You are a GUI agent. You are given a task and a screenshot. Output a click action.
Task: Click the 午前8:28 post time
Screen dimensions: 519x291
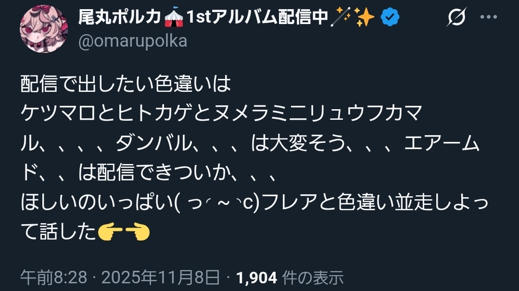coord(53,277)
